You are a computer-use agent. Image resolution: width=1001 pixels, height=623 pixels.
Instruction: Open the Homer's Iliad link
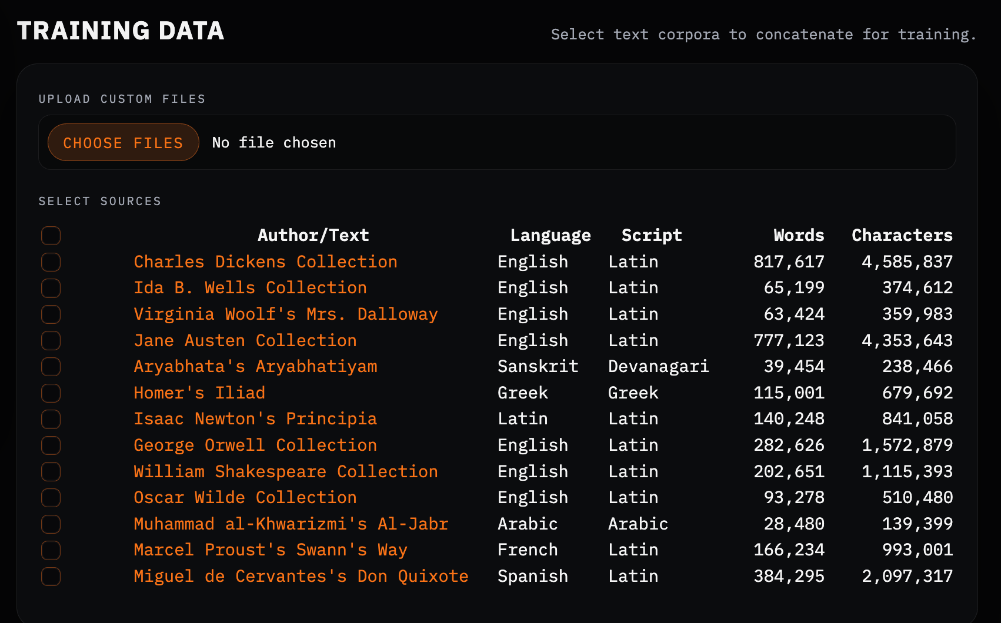pyautogui.click(x=199, y=393)
